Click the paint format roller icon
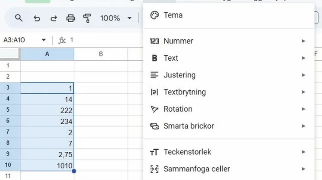Screen dimensions: 322x180 (88, 18)
